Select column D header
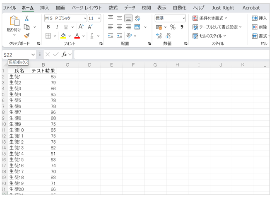This screenshot has width=272, height=197. [89, 65]
